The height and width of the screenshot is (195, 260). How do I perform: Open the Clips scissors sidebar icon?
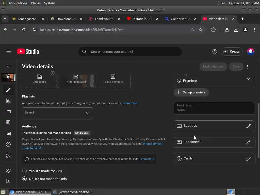[x=8, y=156]
